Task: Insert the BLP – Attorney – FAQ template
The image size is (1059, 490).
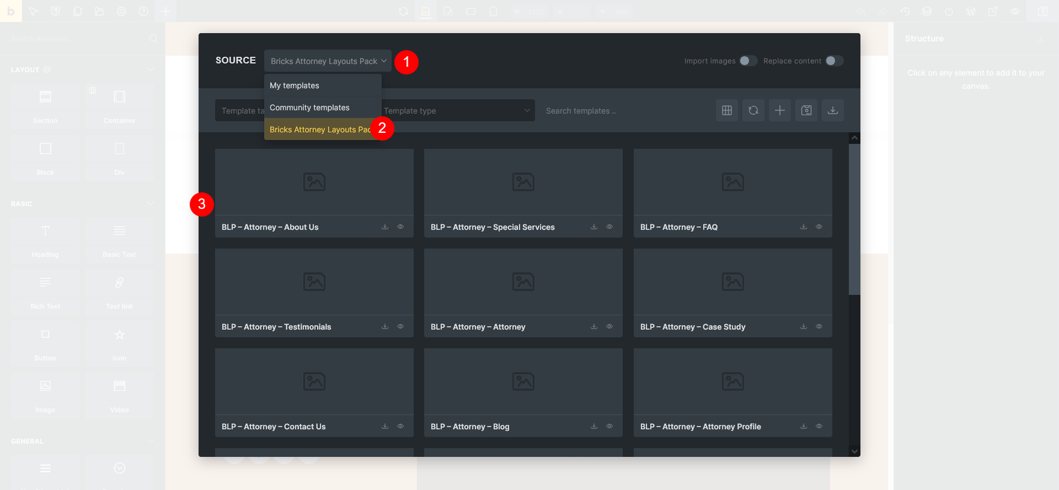Action: coord(804,227)
